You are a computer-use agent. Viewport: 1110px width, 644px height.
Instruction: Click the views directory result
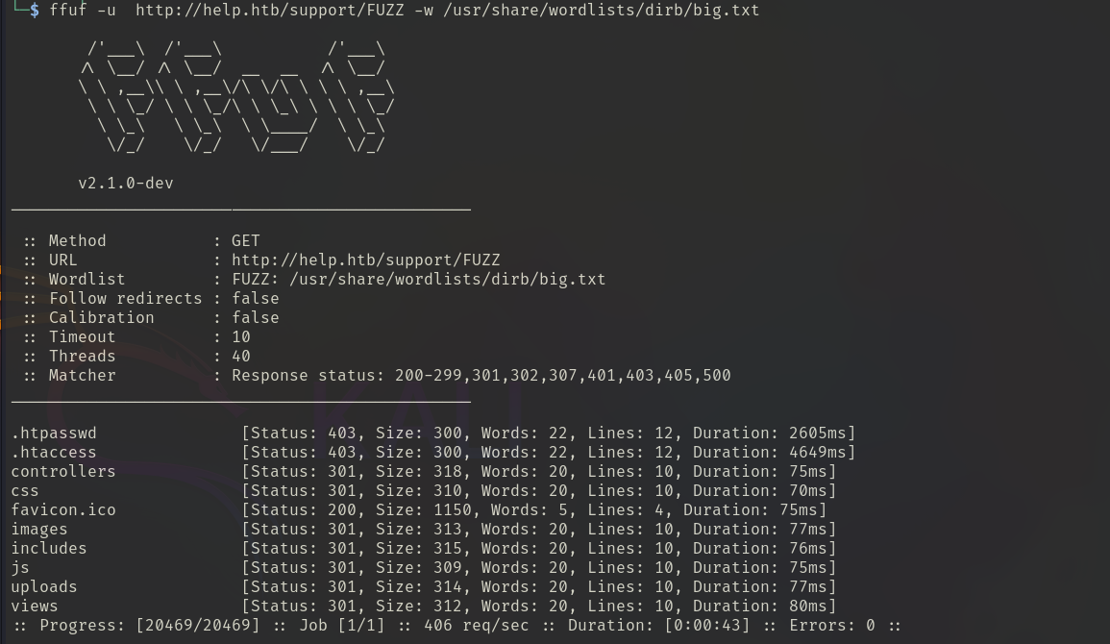coord(35,606)
